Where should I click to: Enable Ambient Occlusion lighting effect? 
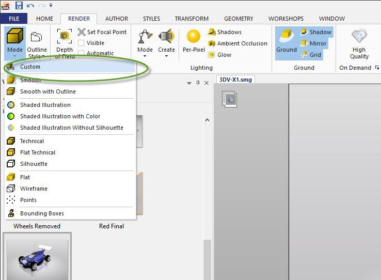coord(238,43)
